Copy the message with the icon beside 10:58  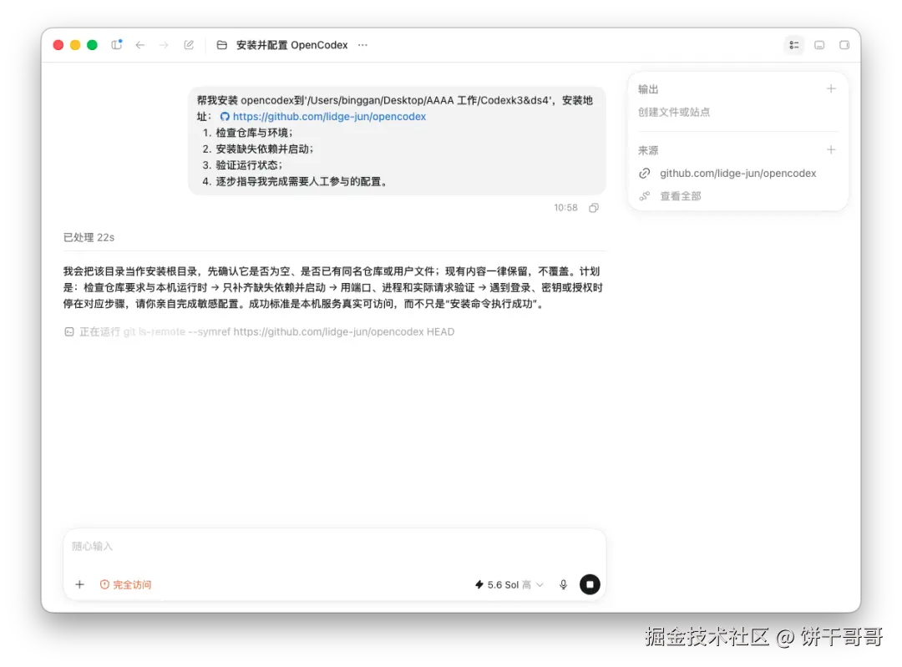click(x=594, y=208)
